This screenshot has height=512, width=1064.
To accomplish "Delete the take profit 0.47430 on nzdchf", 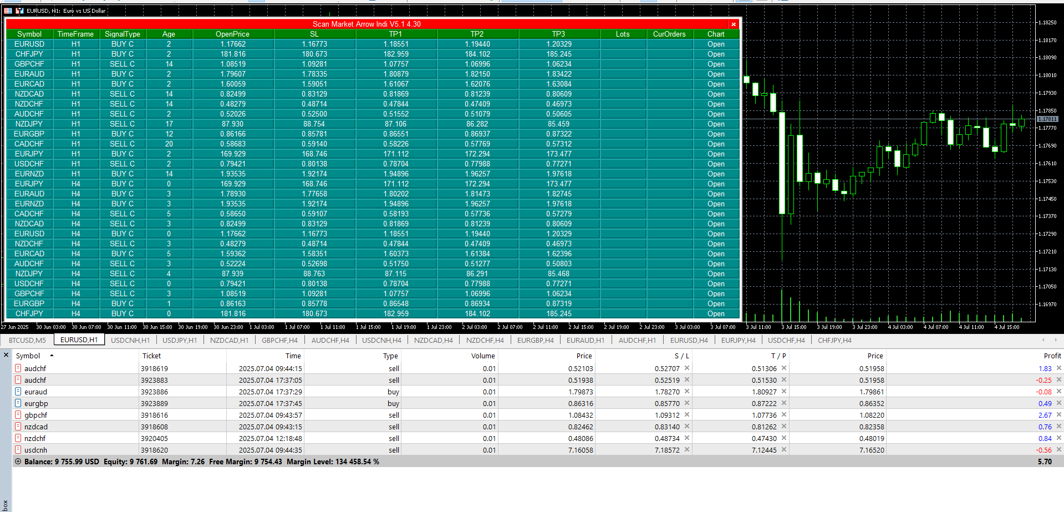I will 784,438.
